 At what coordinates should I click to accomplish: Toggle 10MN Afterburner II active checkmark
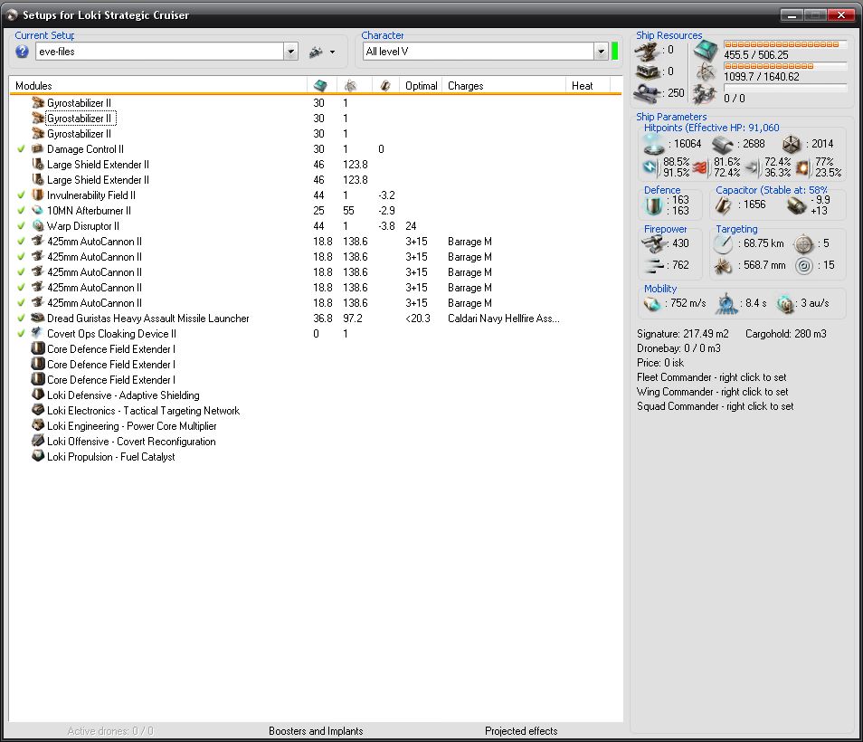tap(22, 210)
